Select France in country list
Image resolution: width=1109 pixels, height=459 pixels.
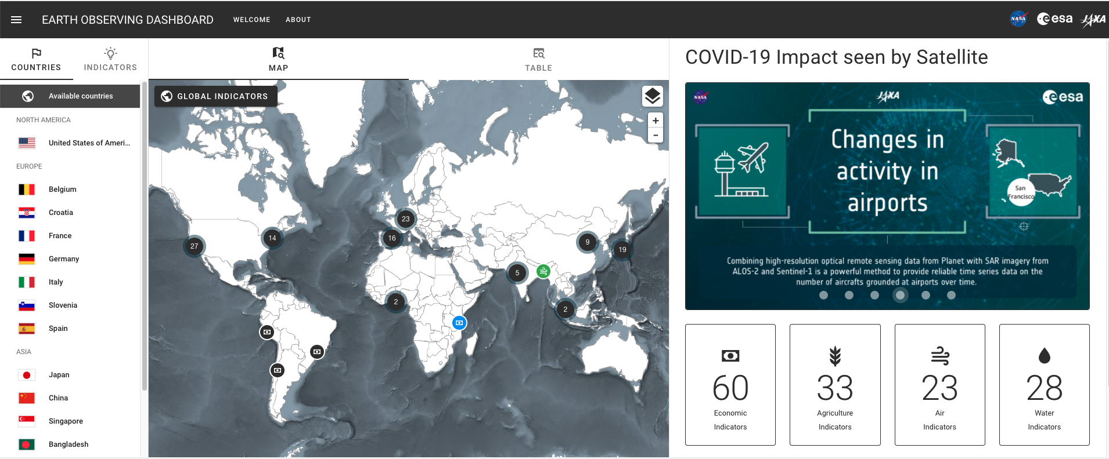pyautogui.click(x=70, y=236)
